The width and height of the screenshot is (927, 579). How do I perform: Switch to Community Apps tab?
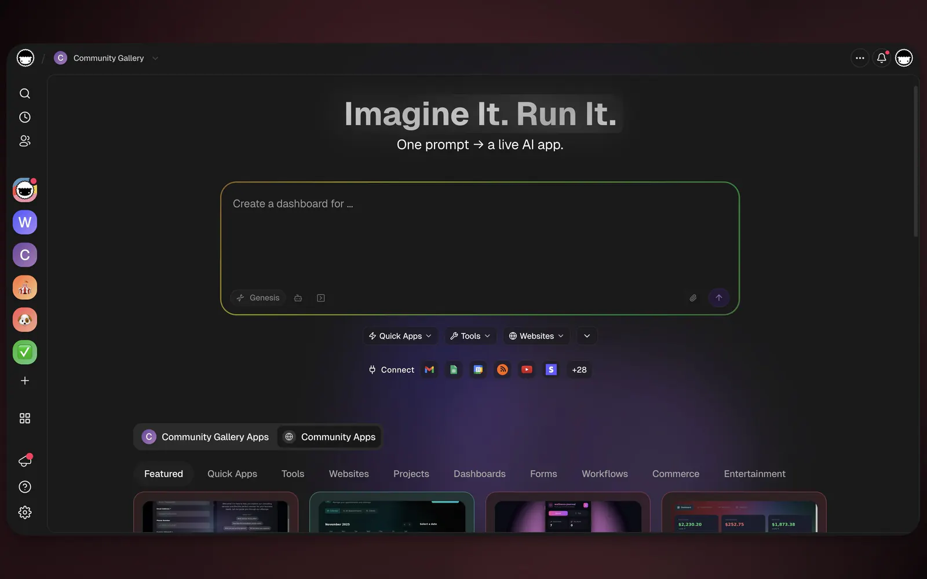(x=329, y=437)
